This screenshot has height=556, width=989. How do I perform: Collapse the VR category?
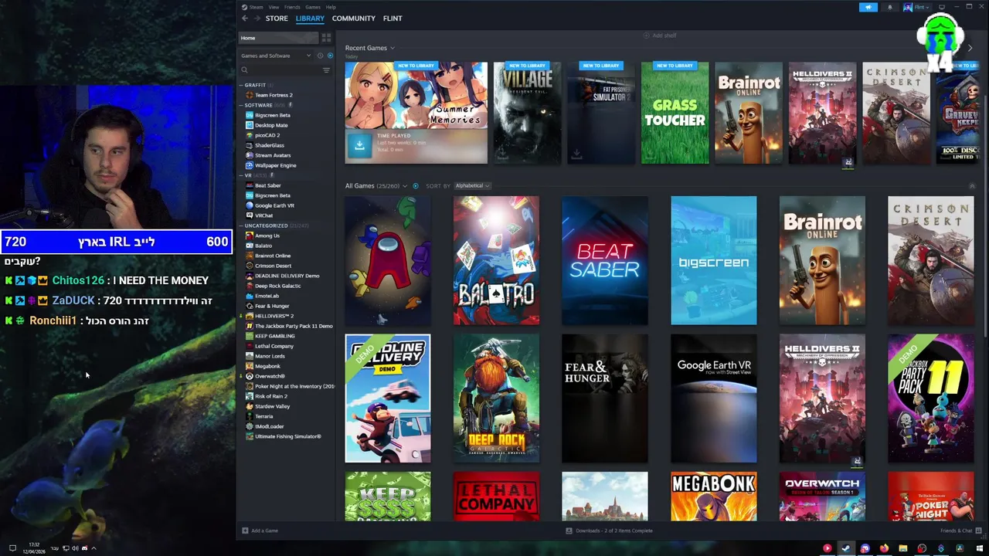click(241, 175)
